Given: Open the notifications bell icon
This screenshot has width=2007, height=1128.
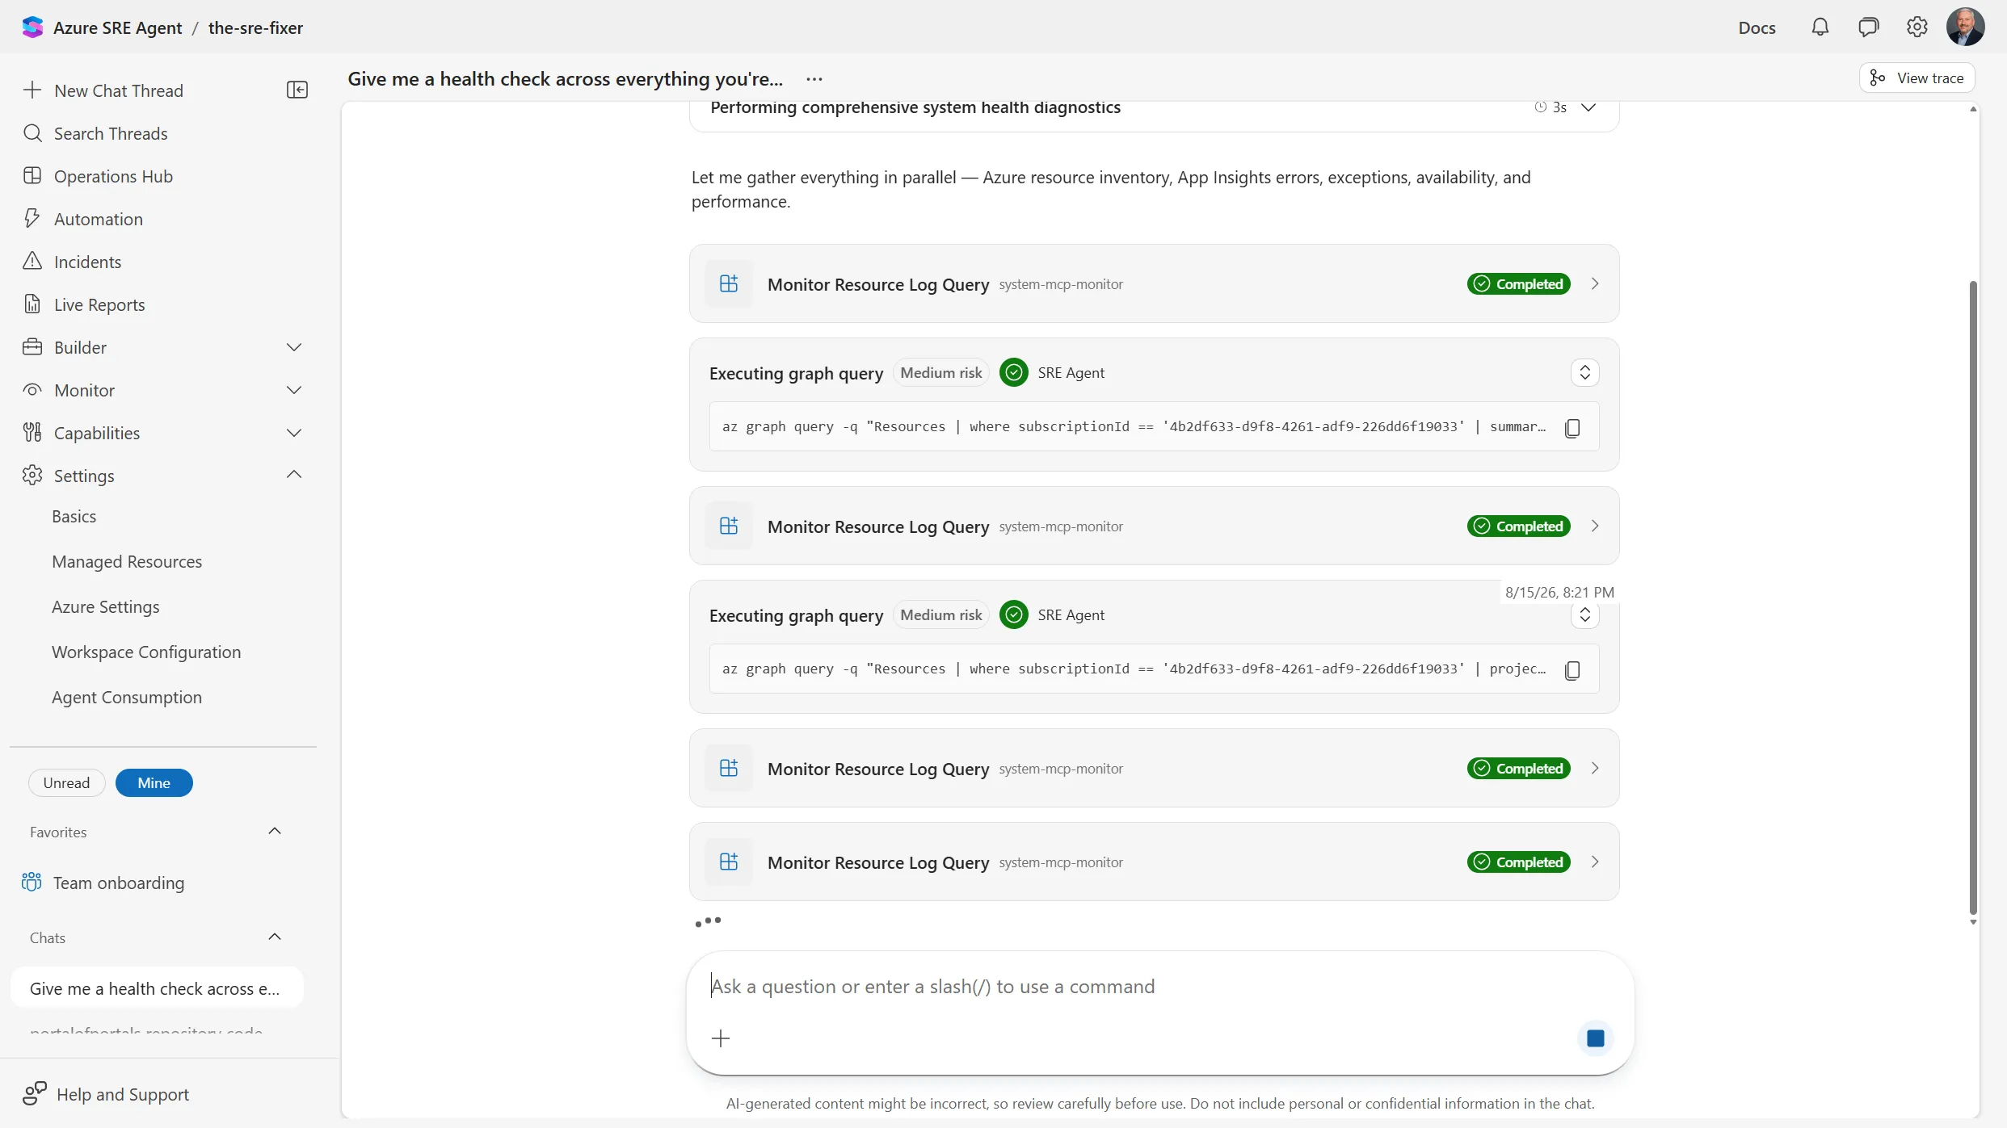Looking at the screenshot, I should (x=1820, y=27).
